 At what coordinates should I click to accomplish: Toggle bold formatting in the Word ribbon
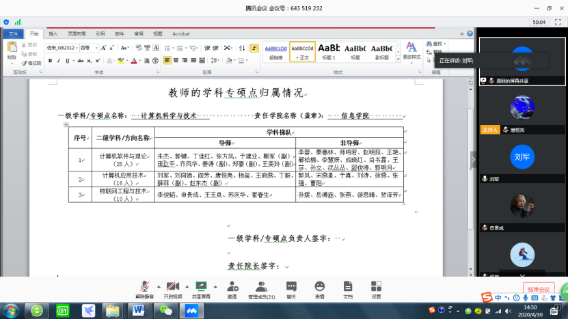(x=50, y=61)
